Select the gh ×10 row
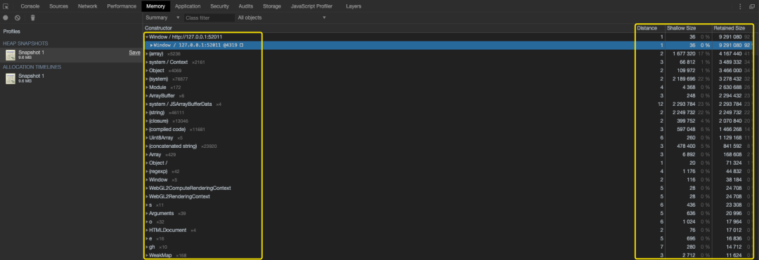Image resolution: width=759 pixels, height=260 pixels. tap(449, 247)
